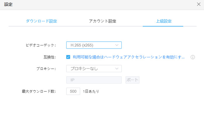Open the アカウント設定 tab
Viewport: 204px width, 122px height.
[x=102, y=21]
